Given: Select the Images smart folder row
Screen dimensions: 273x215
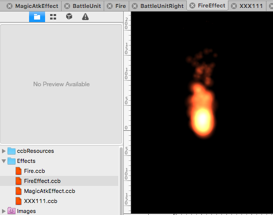Looking at the screenshot, I should click(59, 211).
